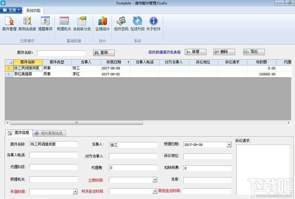The width and height of the screenshot is (295, 199).
Task: Open 业绩统计 chart icon
Action: tap(102, 24)
